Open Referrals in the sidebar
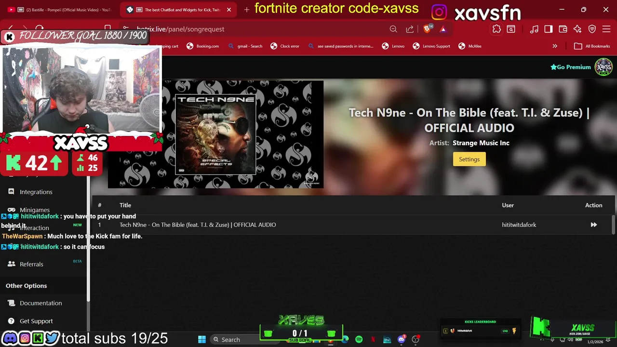Image resolution: width=617 pixels, height=347 pixels. pyautogui.click(x=31, y=264)
